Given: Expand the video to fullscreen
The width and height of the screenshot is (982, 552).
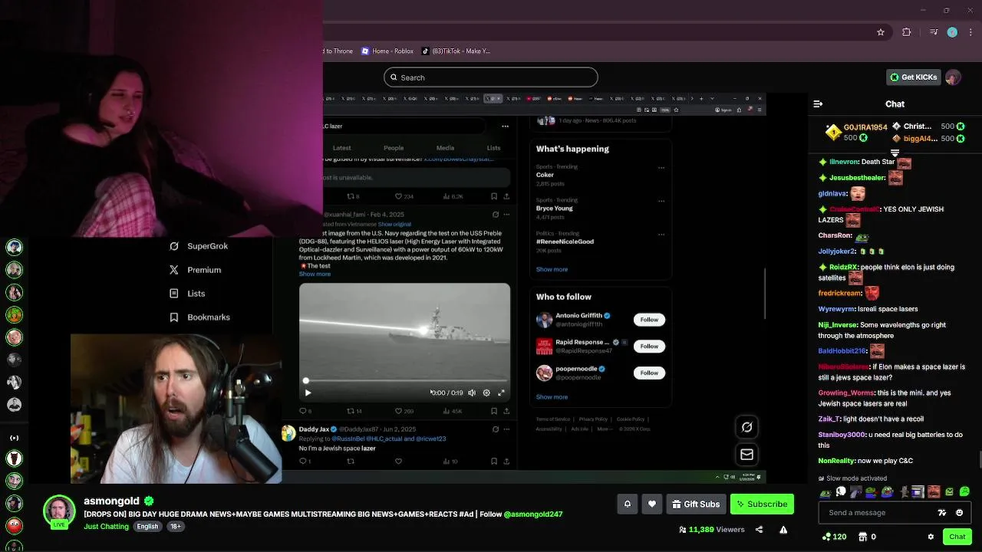Looking at the screenshot, I should coord(501,393).
